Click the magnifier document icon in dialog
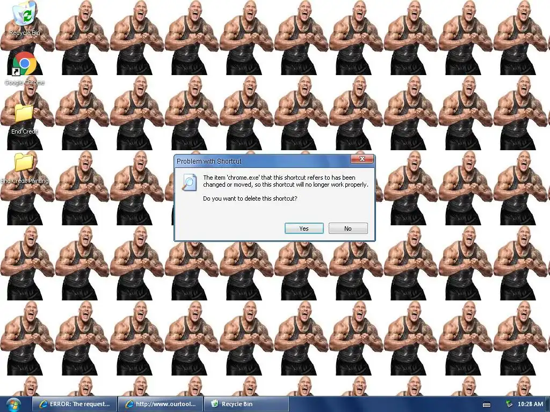Screen dimensions: 550x412 (x=189, y=182)
